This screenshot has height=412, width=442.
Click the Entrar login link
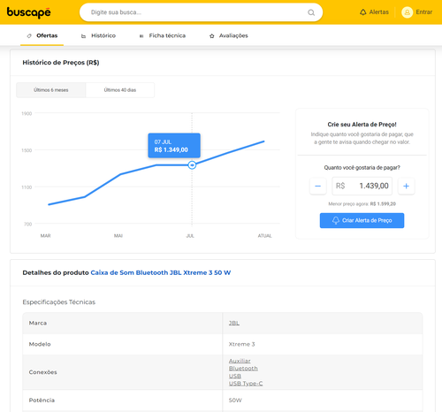(x=424, y=12)
